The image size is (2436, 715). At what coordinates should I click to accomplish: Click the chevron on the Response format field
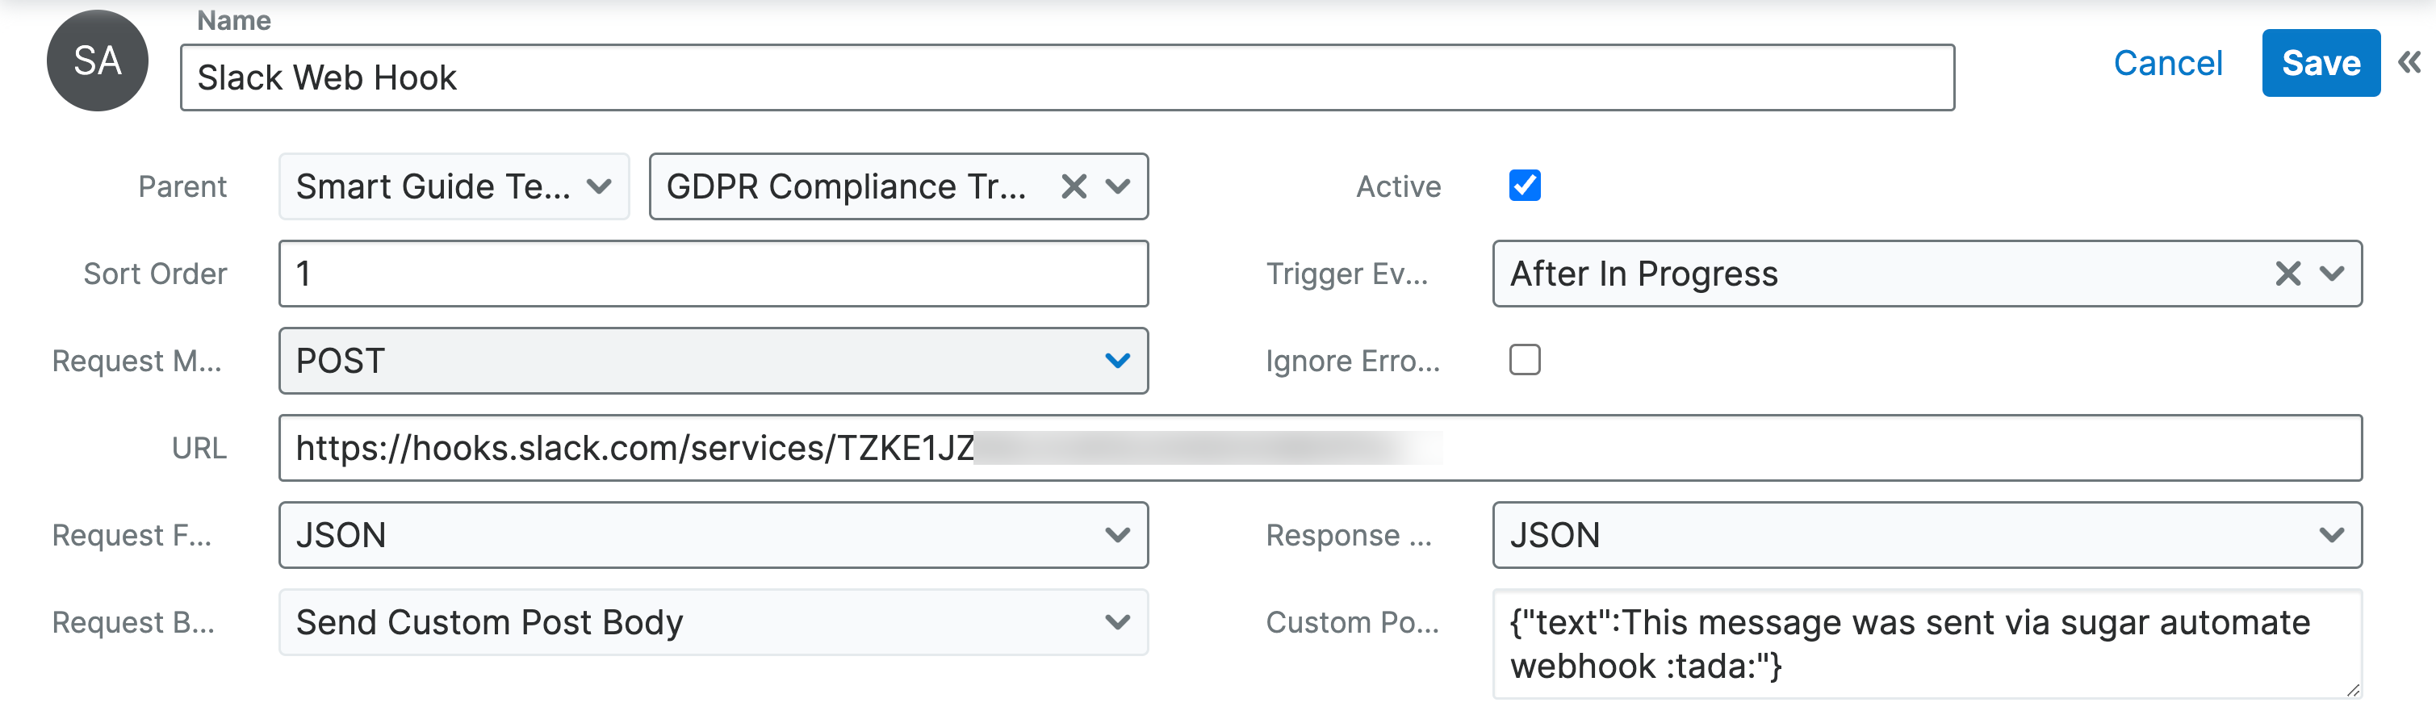pyautogui.click(x=2332, y=534)
